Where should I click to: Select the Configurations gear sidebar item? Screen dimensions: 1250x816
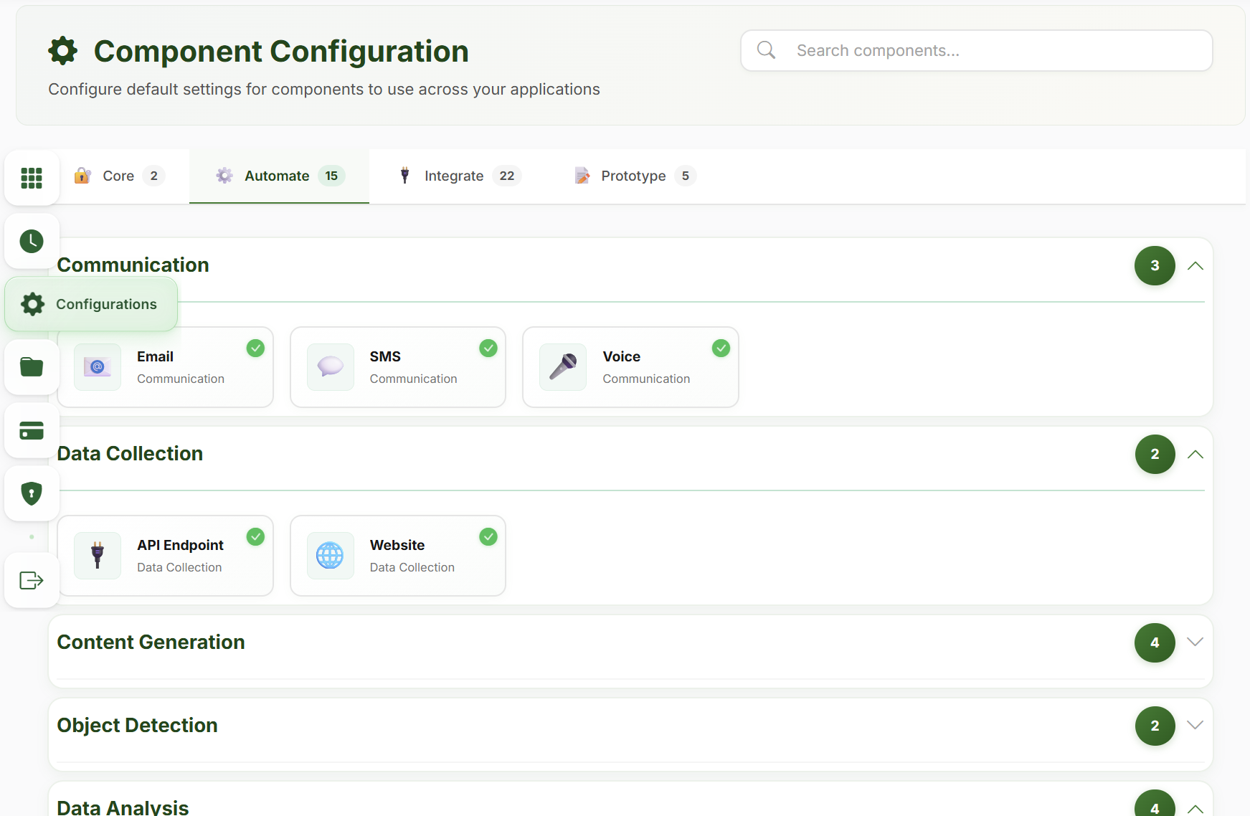click(x=91, y=304)
